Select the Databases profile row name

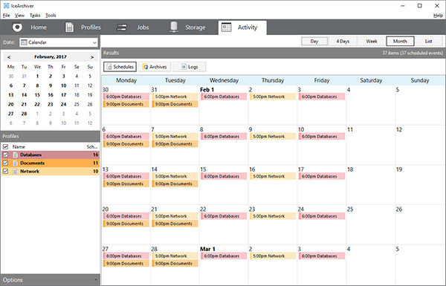pyautogui.click(x=30, y=155)
